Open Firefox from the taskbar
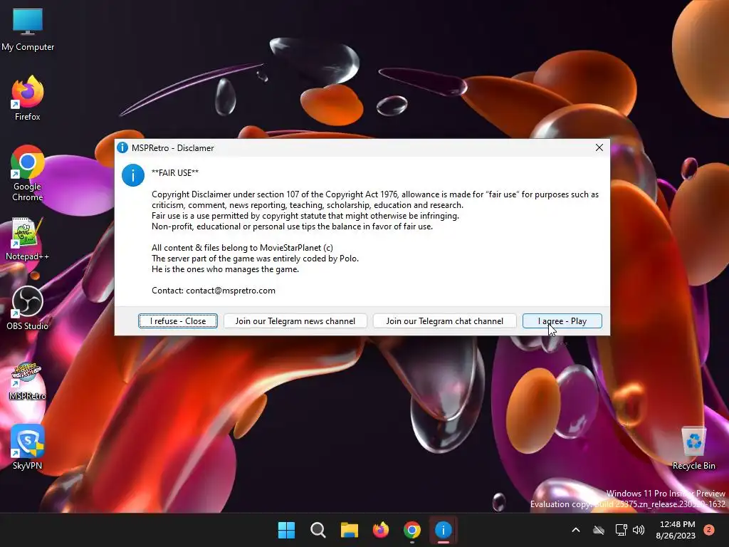 pyautogui.click(x=381, y=530)
